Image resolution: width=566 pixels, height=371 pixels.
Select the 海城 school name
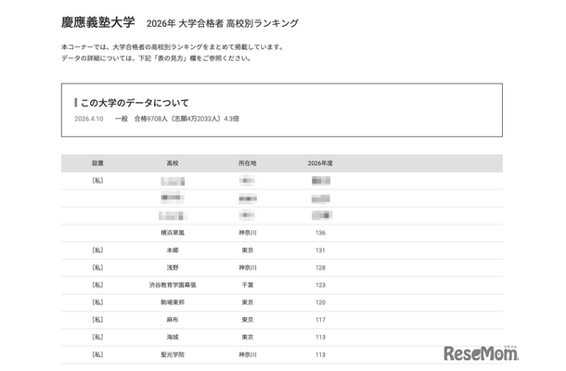(173, 337)
